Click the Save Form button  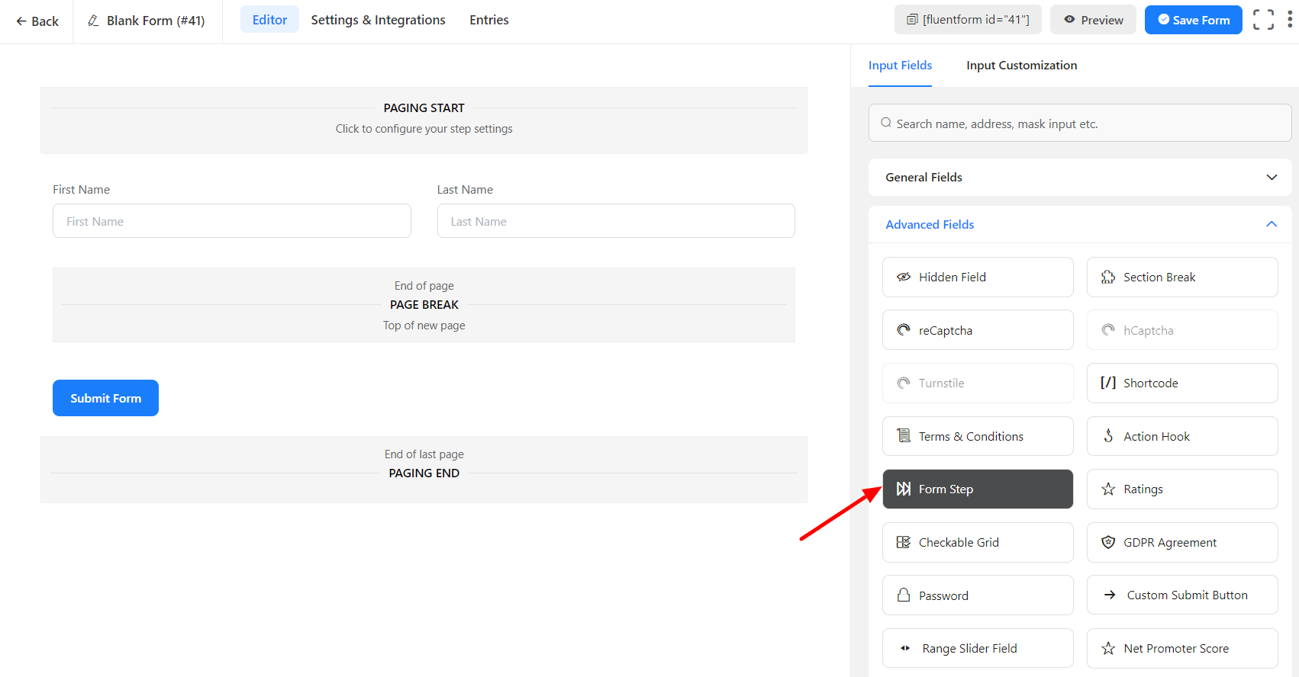pyautogui.click(x=1193, y=20)
